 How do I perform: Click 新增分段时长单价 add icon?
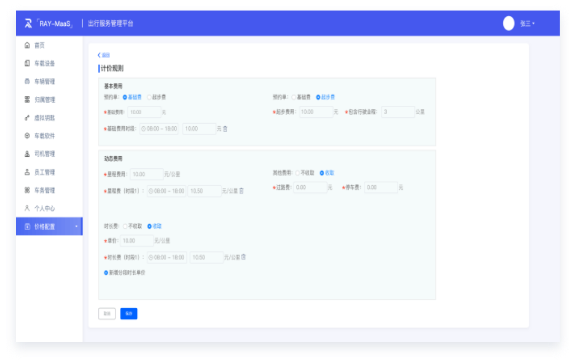[x=106, y=273]
